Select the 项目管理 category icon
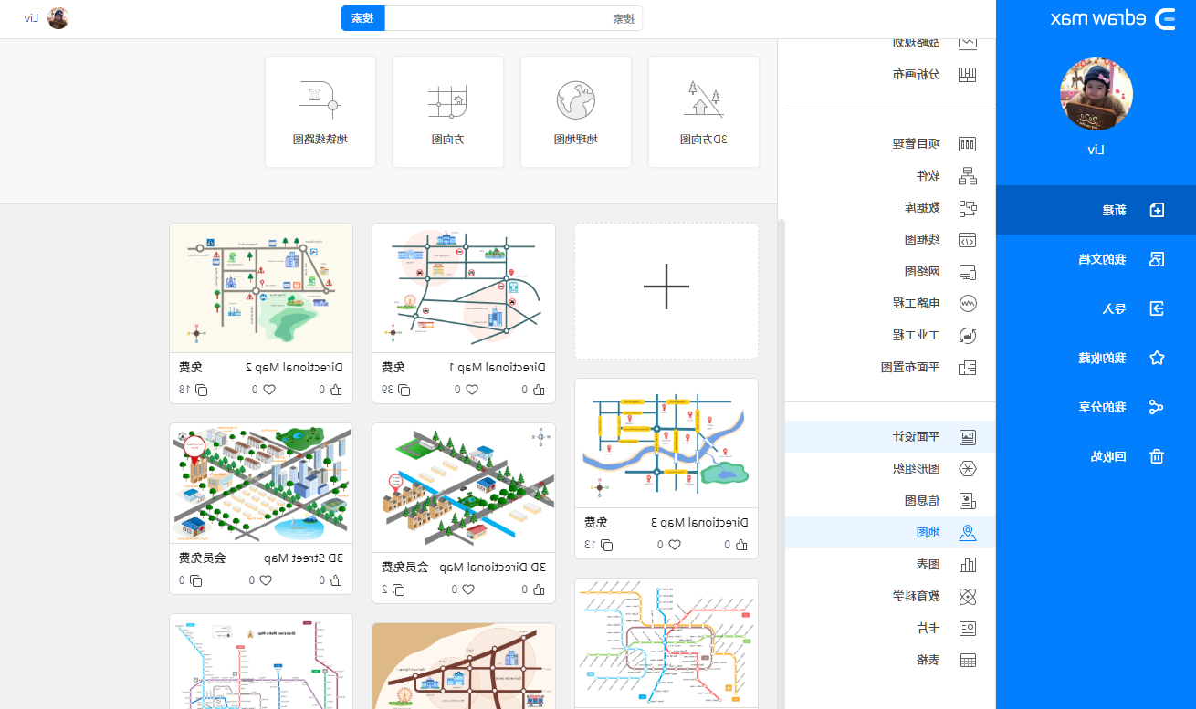The image size is (1196, 709). [x=968, y=144]
